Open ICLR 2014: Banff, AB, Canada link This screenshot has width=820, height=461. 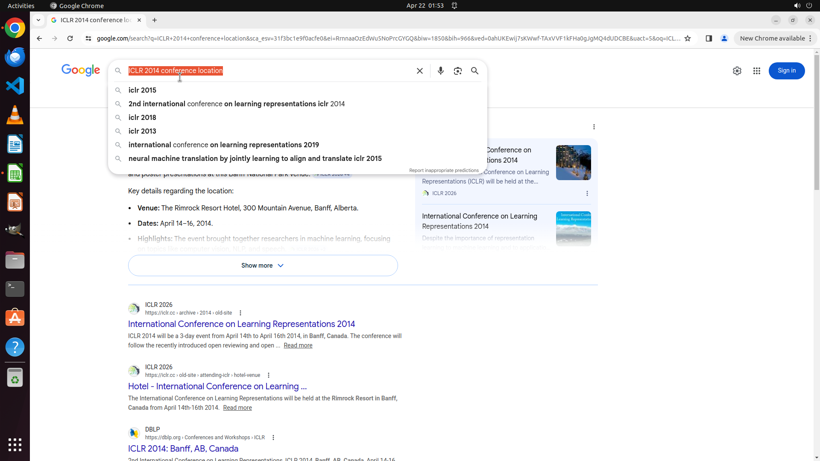183,449
